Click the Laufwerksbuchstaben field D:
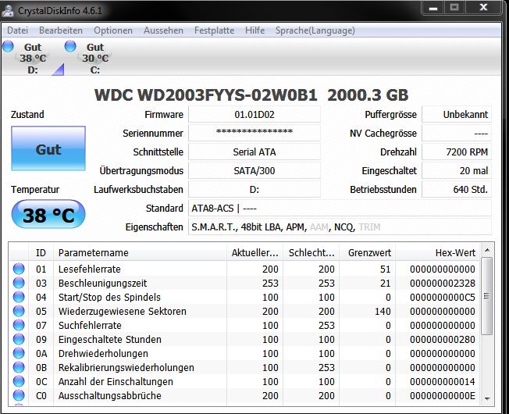Image resolution: width=509 pixels, height=414 pixels. pos(255,189)
